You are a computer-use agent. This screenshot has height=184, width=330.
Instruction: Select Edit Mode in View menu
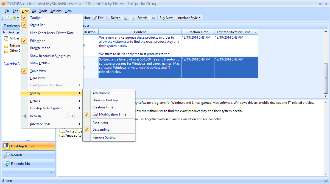tap(51, 41)
